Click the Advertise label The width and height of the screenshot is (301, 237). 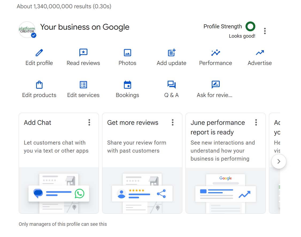pyautogui.click(x=260, y=63)
